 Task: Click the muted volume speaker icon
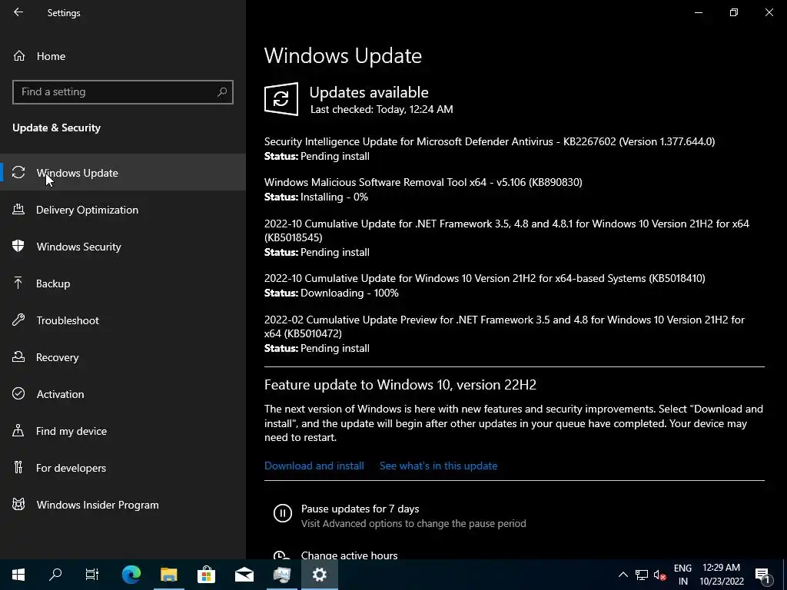(x=660, y=575)
